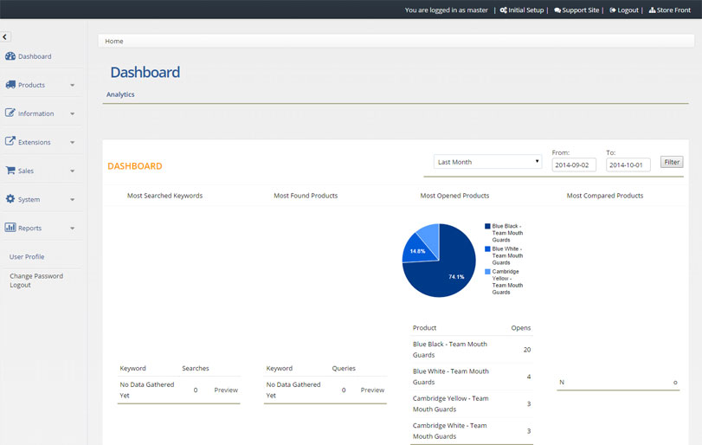Click the System gear icon

[10, 199]
